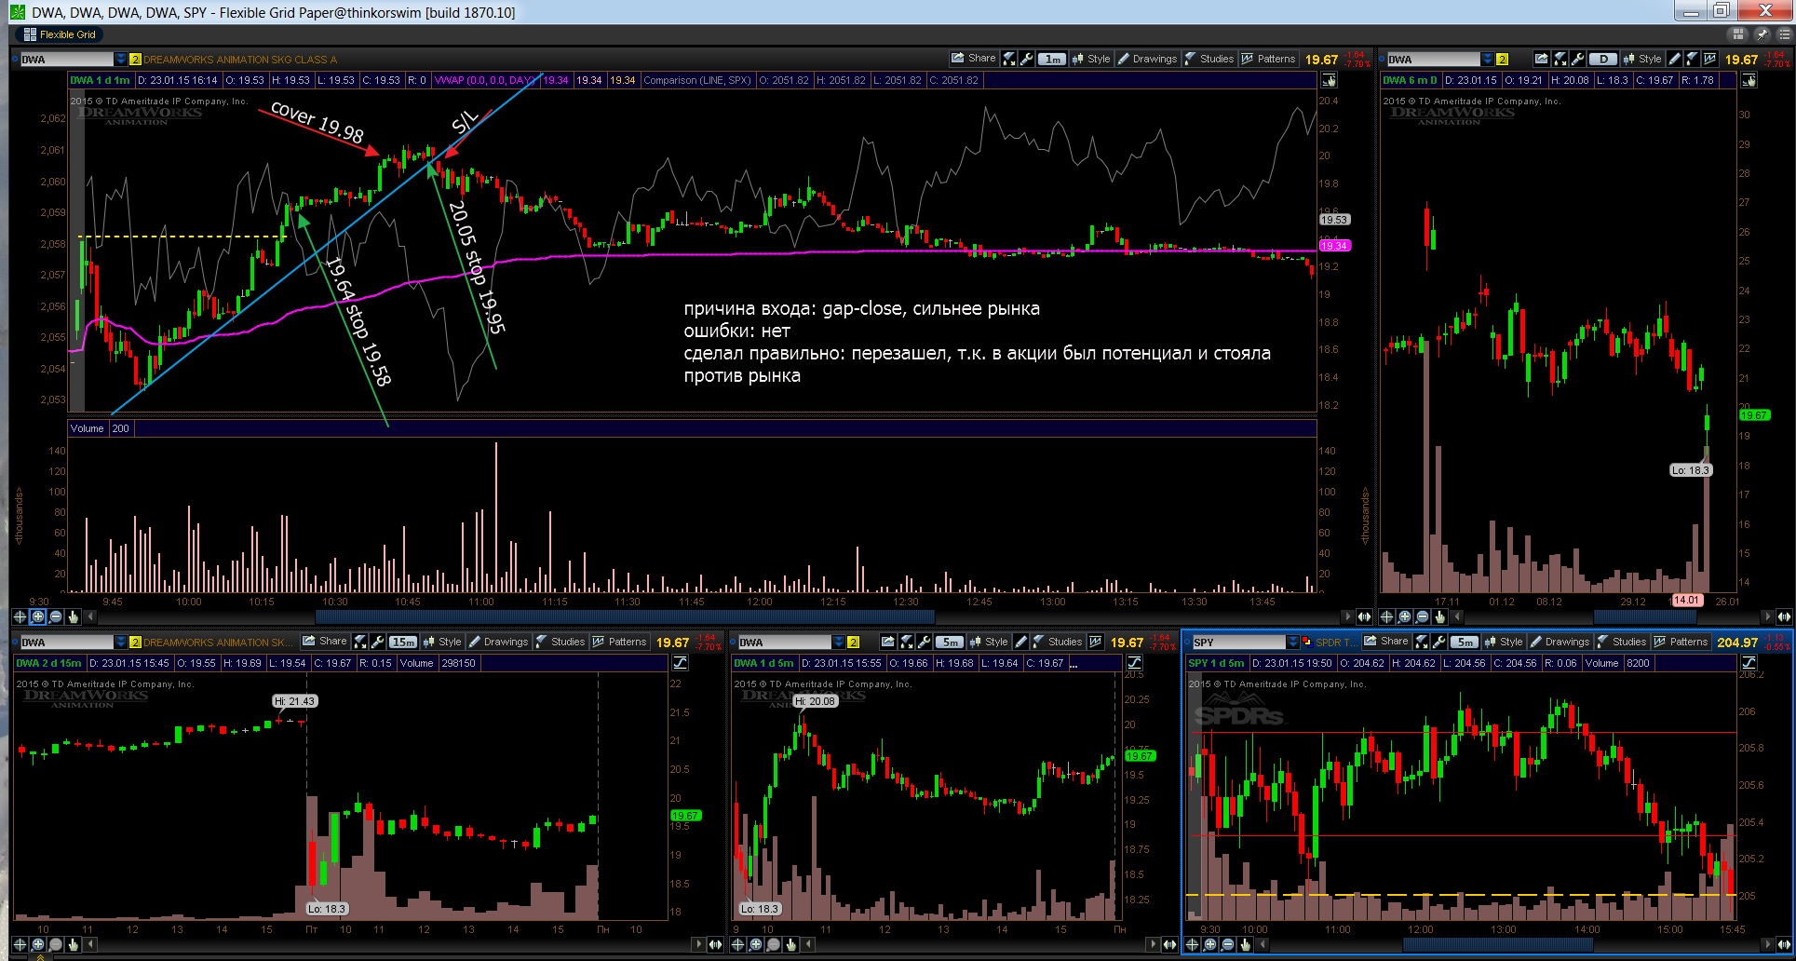1796x961 pixels.
Task: Change the 15m timeframe button
Action: (403, 642)
